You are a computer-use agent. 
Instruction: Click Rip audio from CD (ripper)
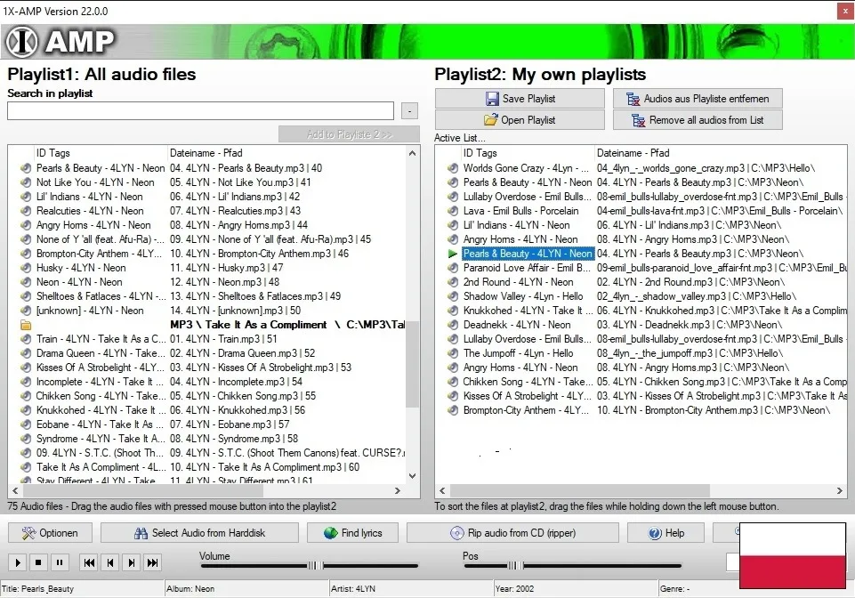(512, 533)
